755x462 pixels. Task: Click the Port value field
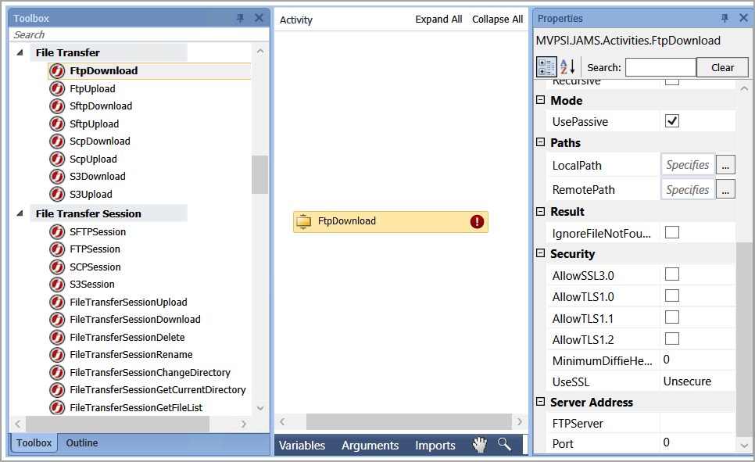point(697,442)
